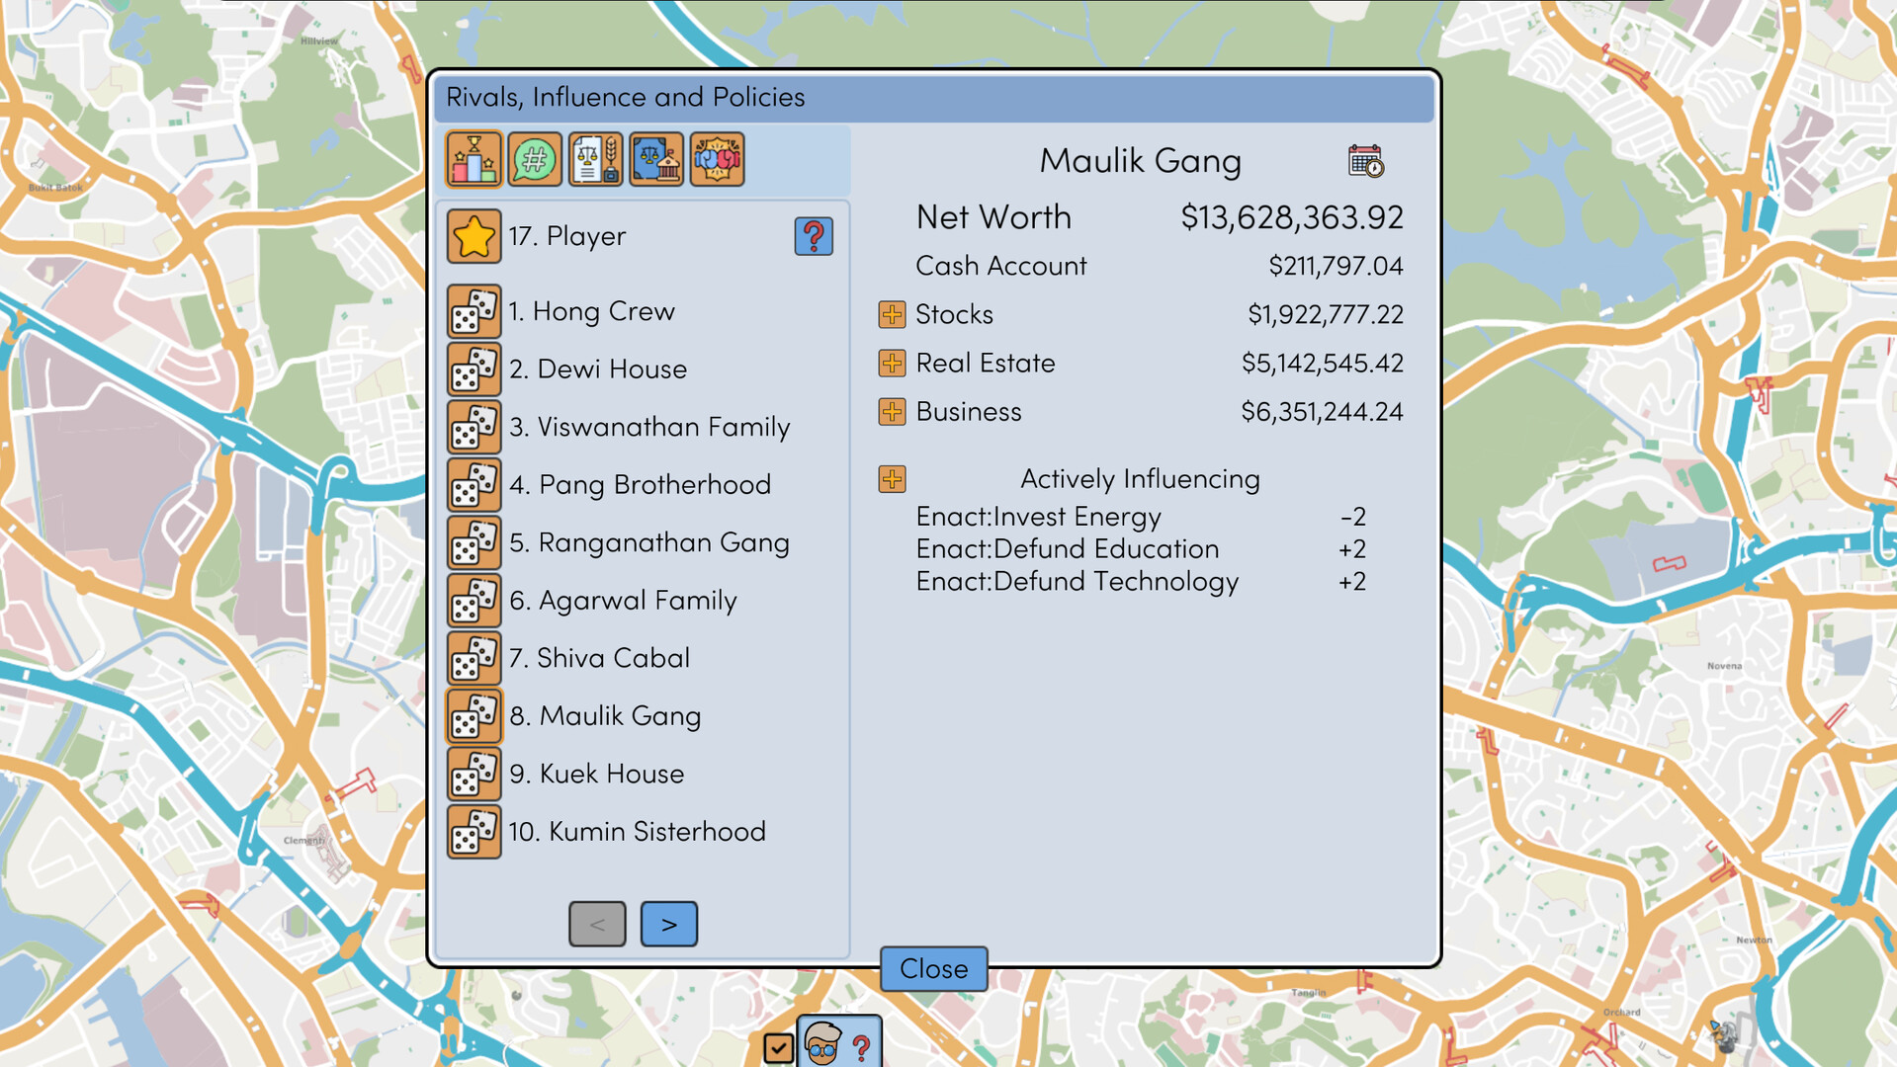Click the dice icon for Kumin Sisterhood

point(474,832)
